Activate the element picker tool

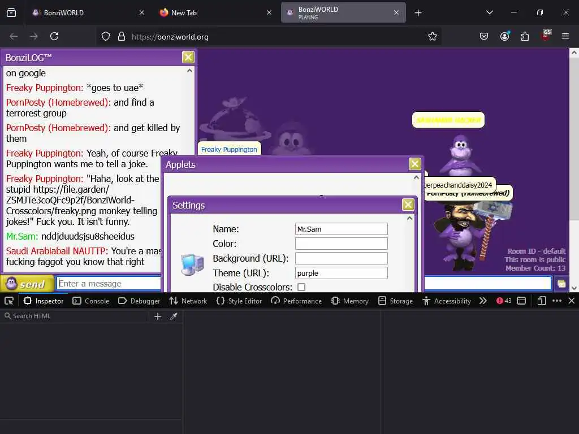pyautogui.click(x=9, y=301)
